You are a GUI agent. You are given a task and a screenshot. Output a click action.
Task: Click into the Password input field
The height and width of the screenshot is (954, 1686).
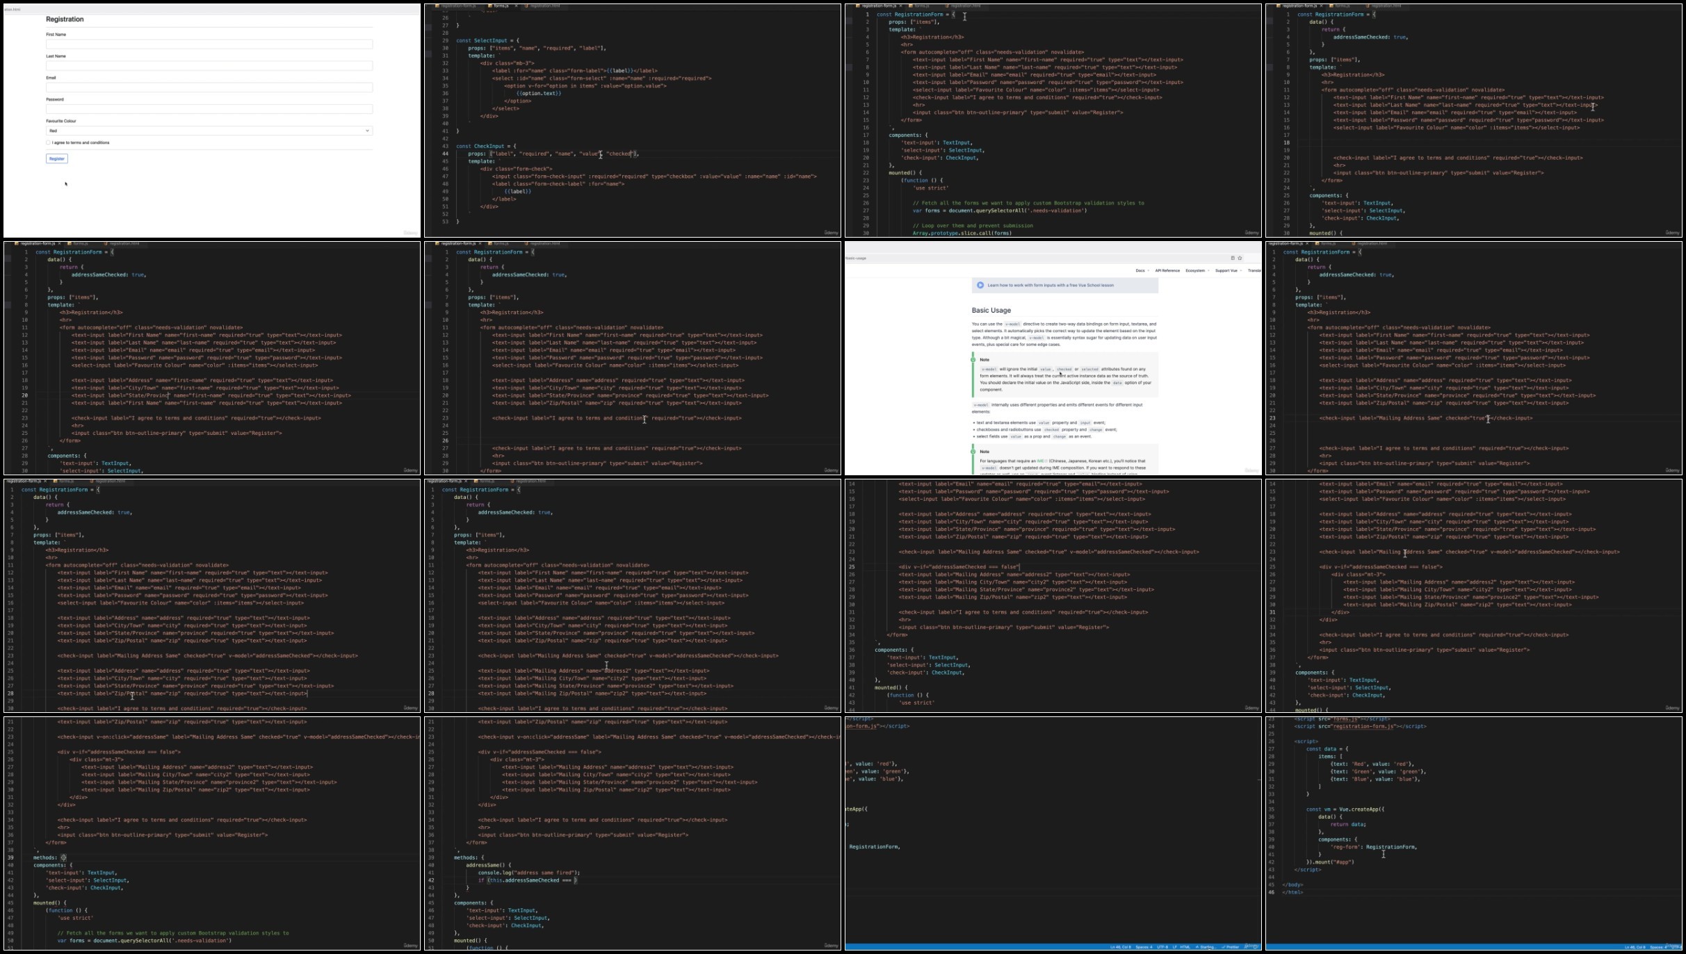coord(209,108)
